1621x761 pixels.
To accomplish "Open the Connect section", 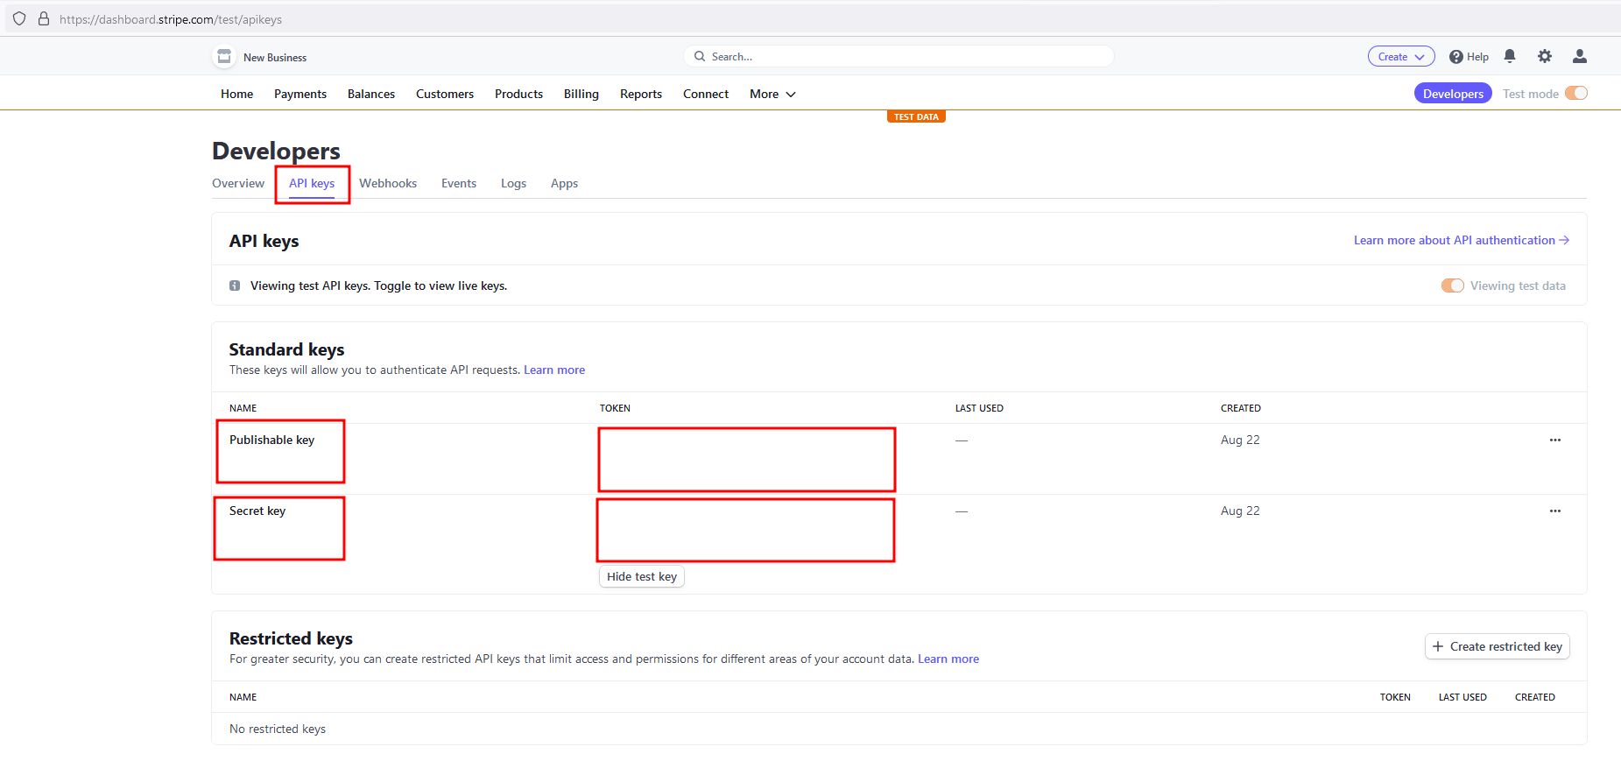I will (x=706, y=94).
